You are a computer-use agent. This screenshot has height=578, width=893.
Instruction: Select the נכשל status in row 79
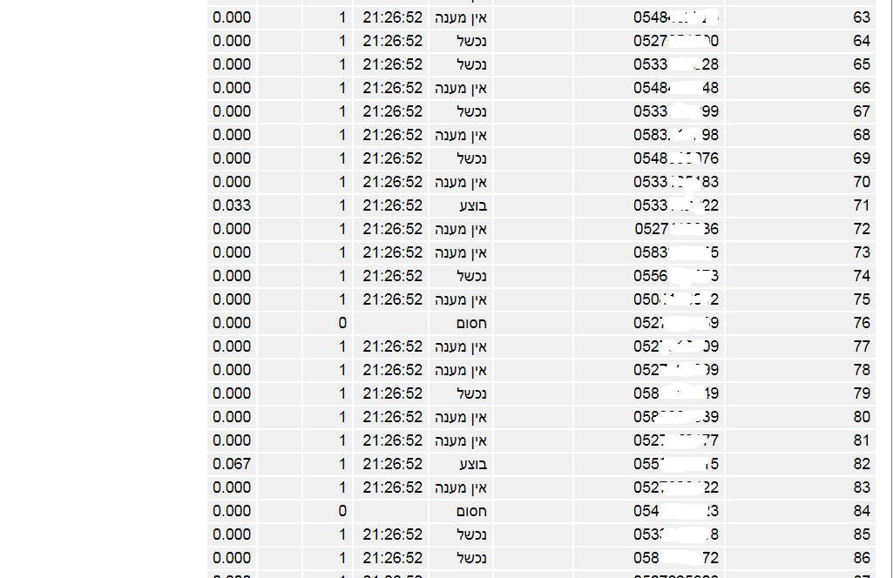tap(471, 393)
